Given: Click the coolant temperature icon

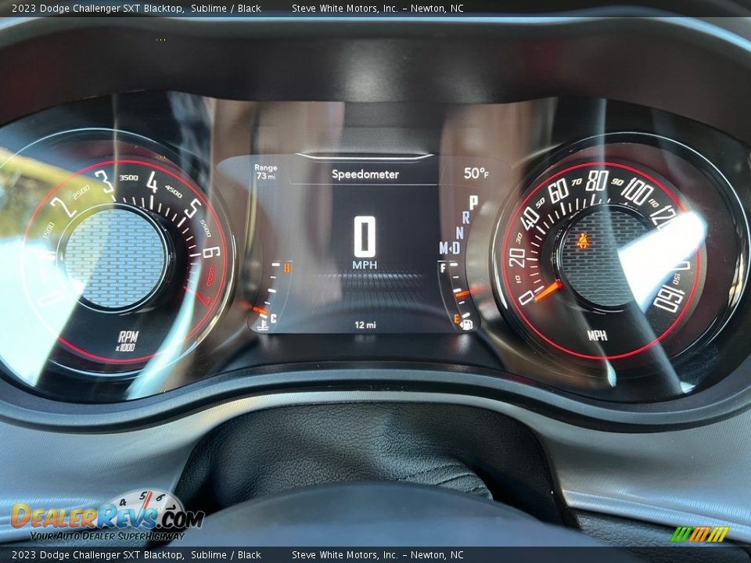Looking at the screenshot, I should [263, 327].
